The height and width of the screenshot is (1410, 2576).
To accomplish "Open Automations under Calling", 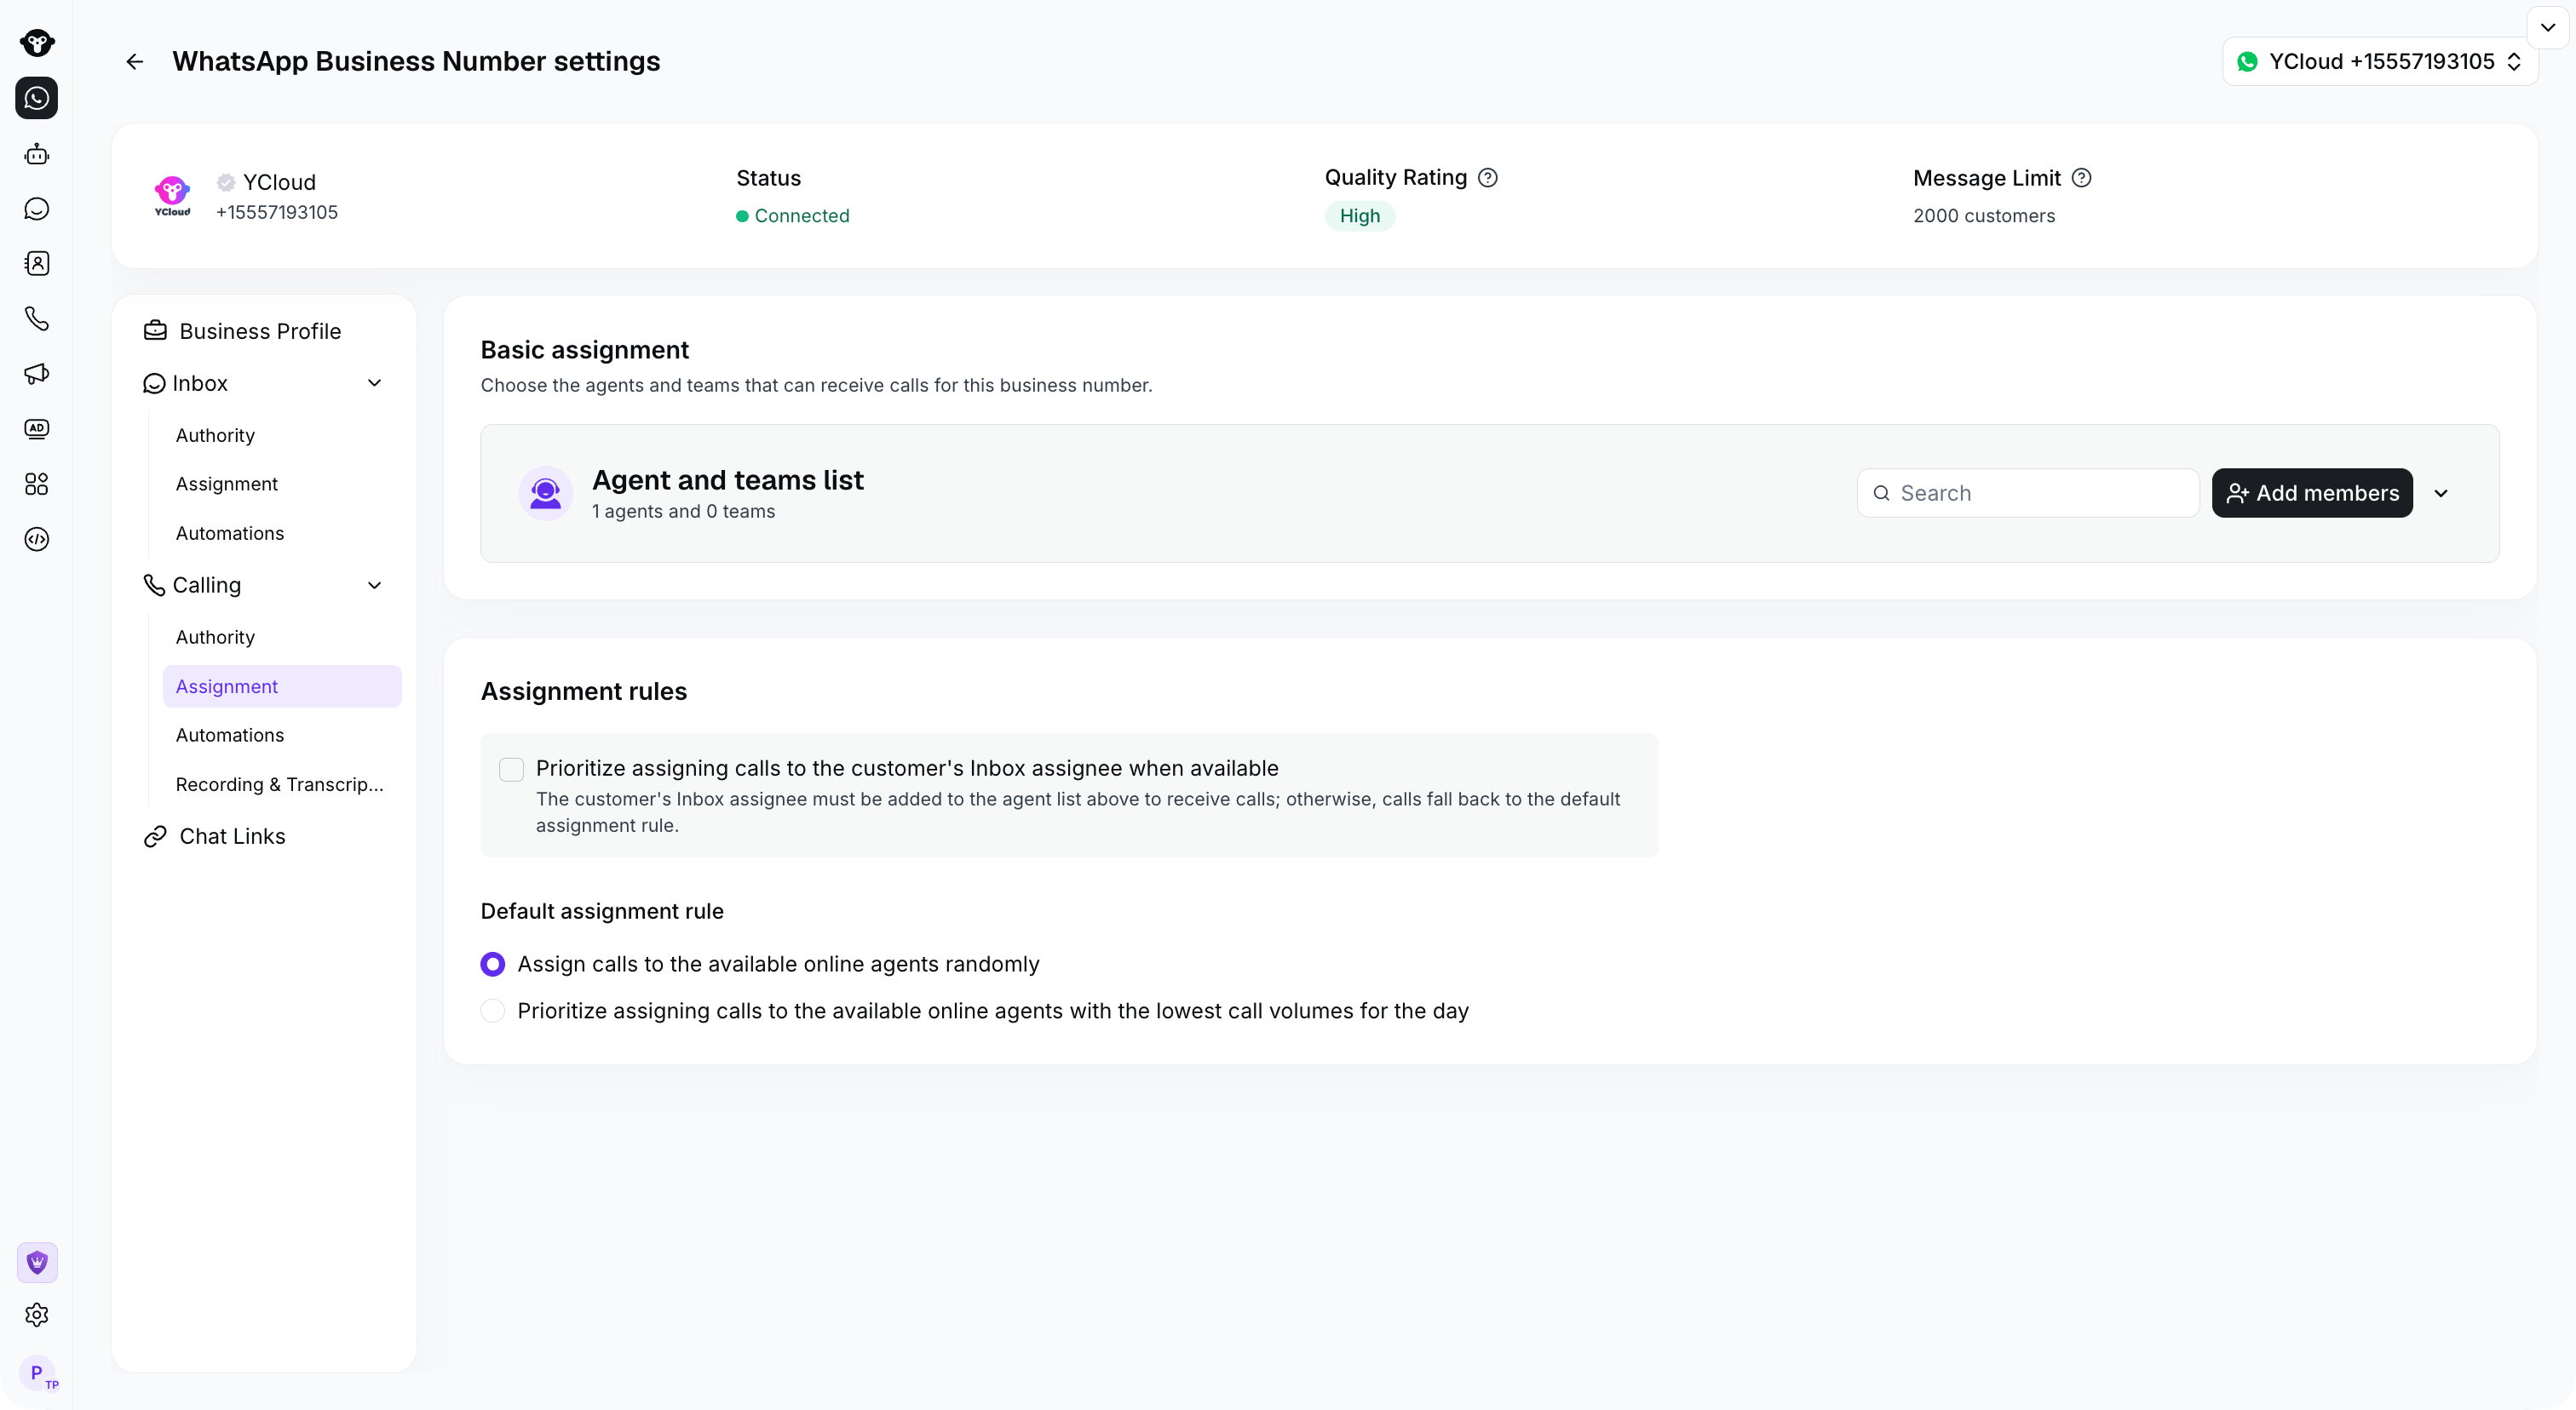I will (229, 736).
